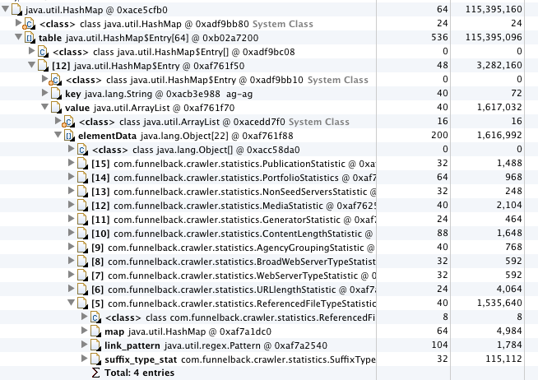Click the sigma icon beside Total: 4 entries
The width and height of the screenshot is (538, 380).
click(95, 373)
